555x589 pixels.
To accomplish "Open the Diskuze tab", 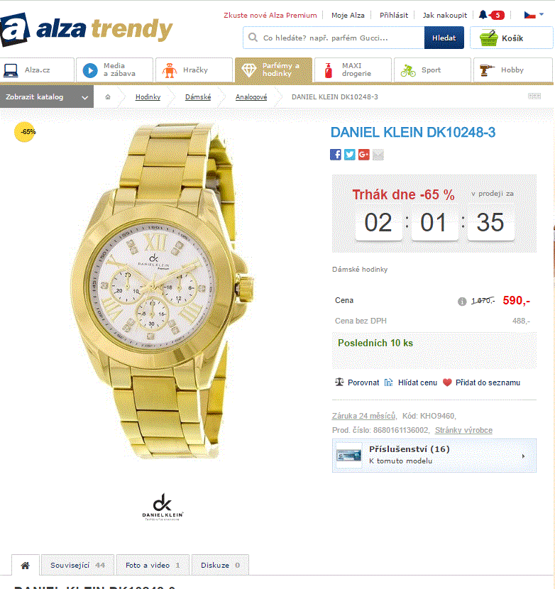I will [x=220, y=565].
